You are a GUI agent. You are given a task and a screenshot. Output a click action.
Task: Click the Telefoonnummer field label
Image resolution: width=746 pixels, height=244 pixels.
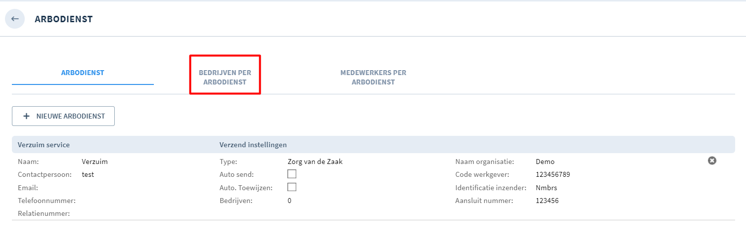47,201
